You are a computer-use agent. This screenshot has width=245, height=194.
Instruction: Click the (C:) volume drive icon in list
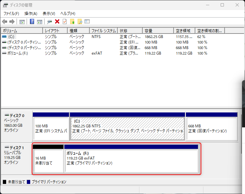pos(4,36)
